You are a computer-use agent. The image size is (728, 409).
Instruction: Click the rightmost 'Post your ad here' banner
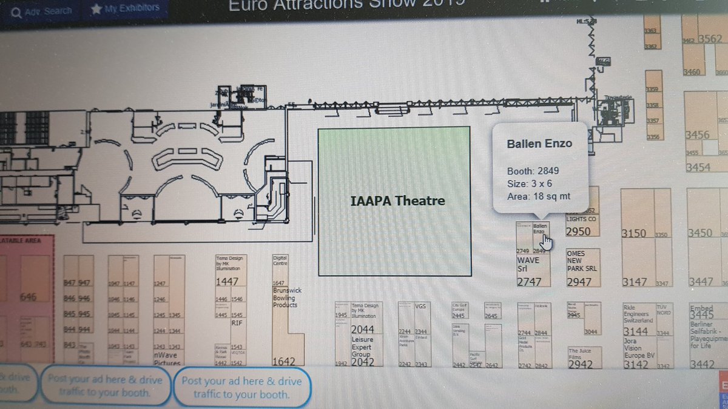241,388
